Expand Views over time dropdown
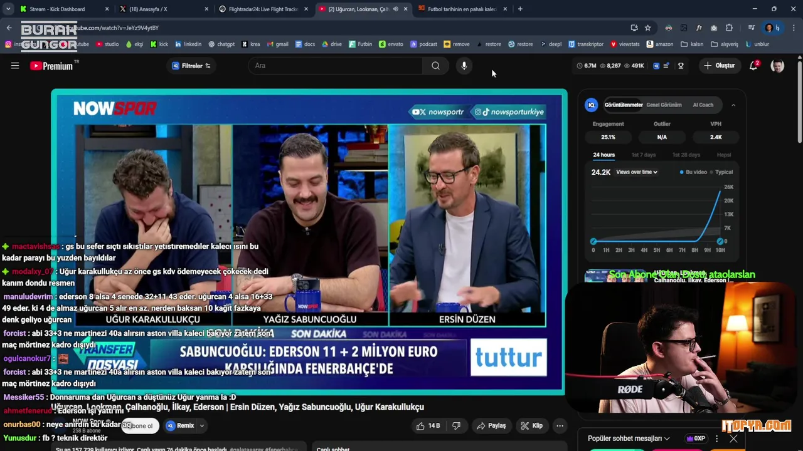This screenshot has width=803, height=451. click(637, 172)
